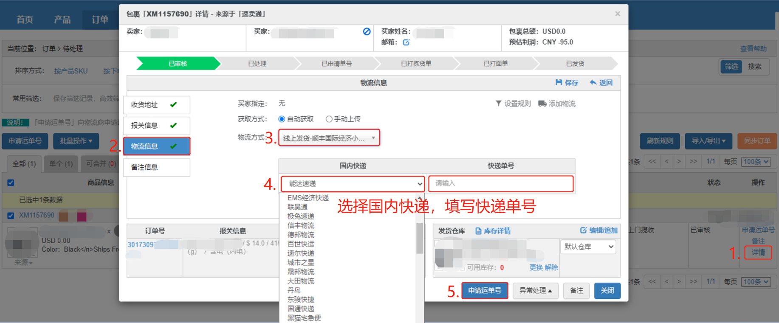Switch to the 收货地址 tab
This screenshot has width=779, height=323.
(156, 105)
